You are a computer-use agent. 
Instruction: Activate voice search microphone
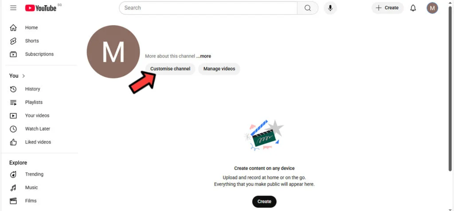pos(330,8)
